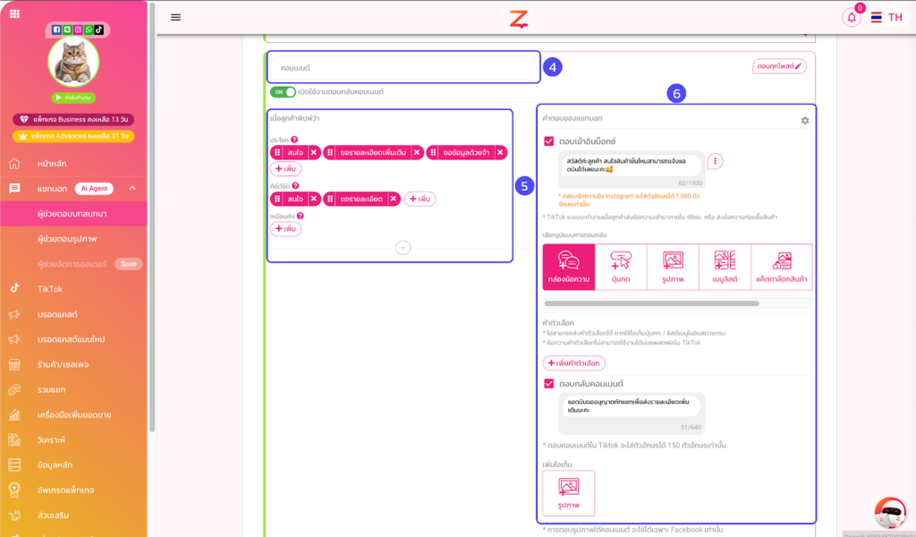
Task: Uncheck the ตอบเข้าอินบ็อกซ์ checkbox
Action: [x=549, y=141]
